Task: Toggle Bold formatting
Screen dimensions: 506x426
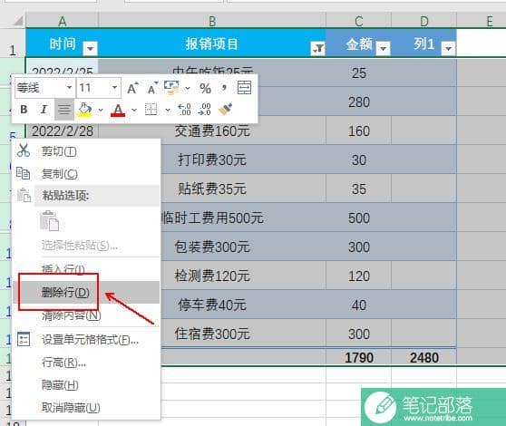Action: click(x=24, y=110)
